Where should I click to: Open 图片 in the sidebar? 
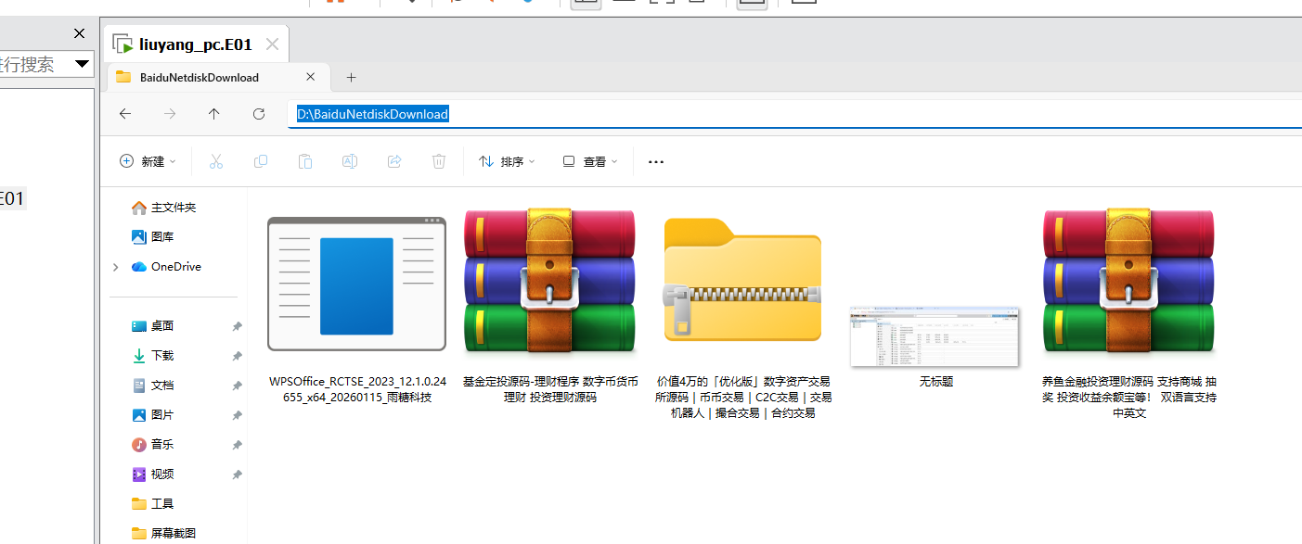click(x=153, y=415)
